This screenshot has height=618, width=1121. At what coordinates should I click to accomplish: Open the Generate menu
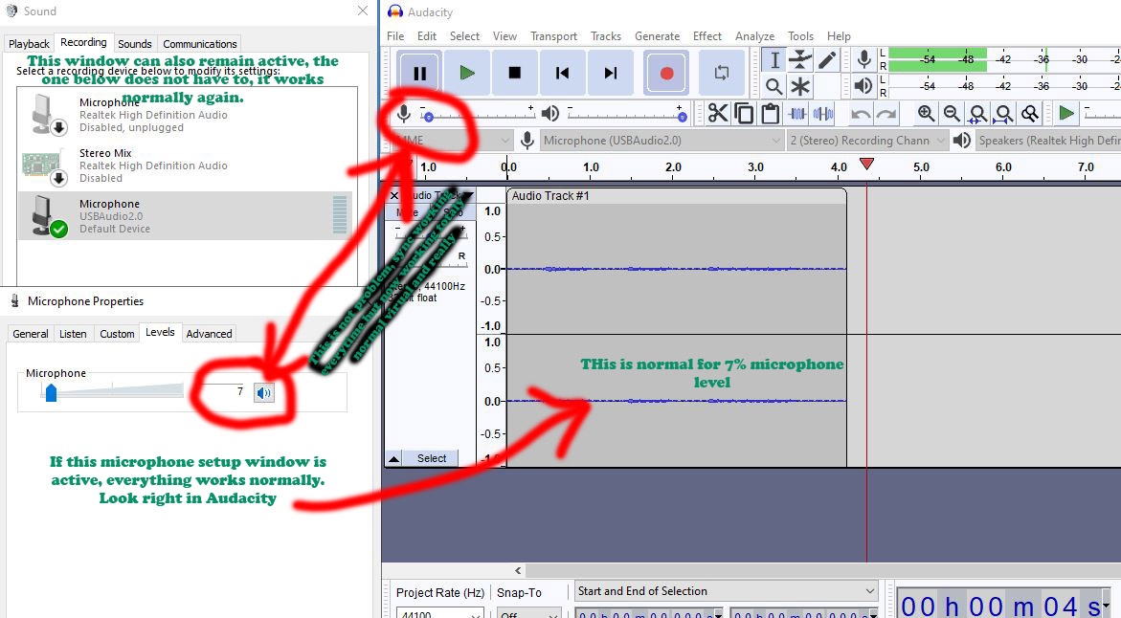pyautogui.click(x=657, y=35)
